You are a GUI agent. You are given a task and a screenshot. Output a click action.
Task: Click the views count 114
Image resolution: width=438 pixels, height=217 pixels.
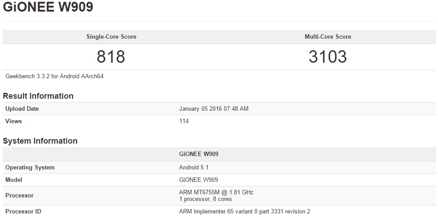(x=184, y=121)
